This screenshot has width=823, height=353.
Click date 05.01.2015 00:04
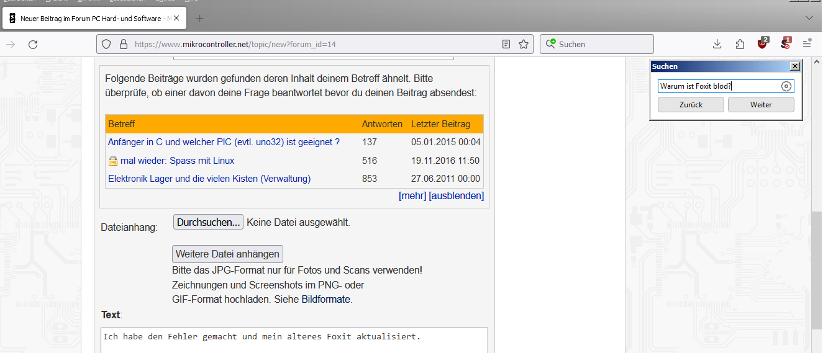click(446, 142)
